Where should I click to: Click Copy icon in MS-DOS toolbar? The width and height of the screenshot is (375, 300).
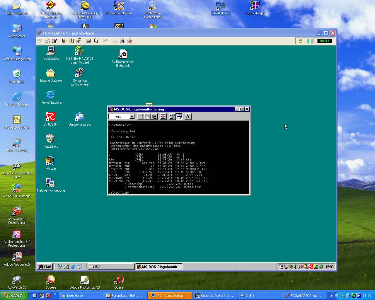pyautogui.click(x=147, y=117)
